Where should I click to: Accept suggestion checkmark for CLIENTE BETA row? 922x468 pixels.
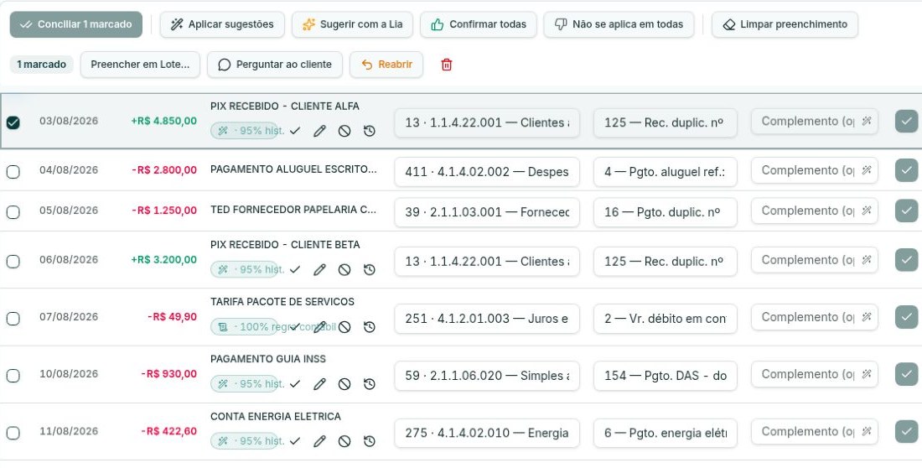click(295, 269)
